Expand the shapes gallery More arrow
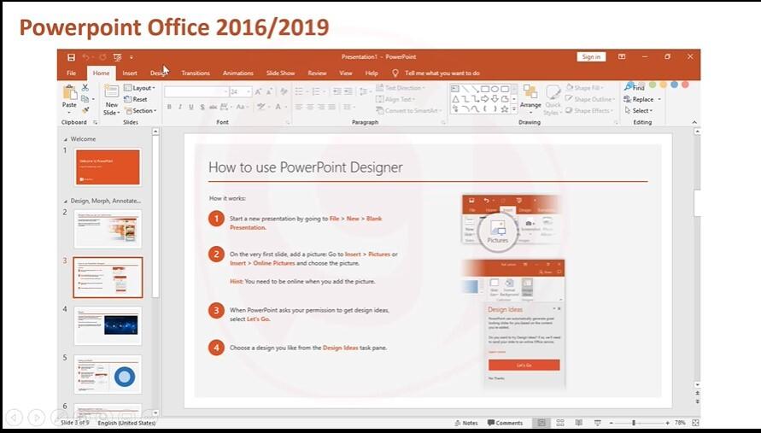761x433 pixels. [514, 109]
